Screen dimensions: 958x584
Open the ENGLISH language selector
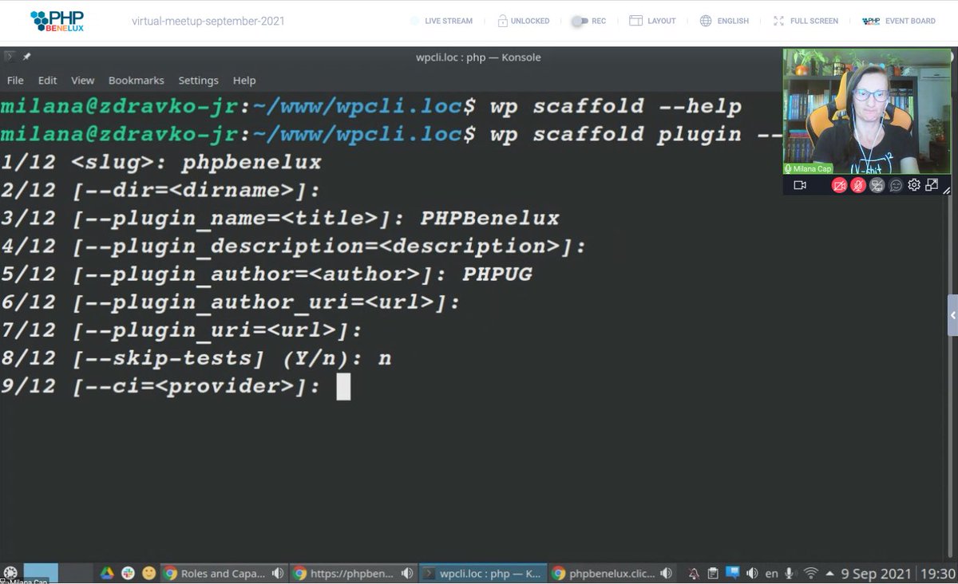pyautogui.click(x=706, y=21)
